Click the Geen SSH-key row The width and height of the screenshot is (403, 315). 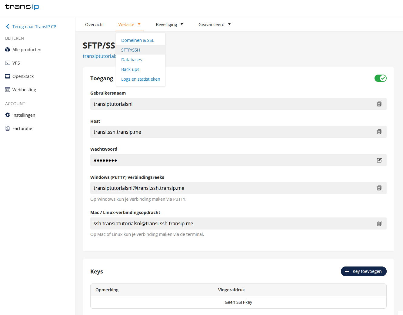tap(238, 302)
